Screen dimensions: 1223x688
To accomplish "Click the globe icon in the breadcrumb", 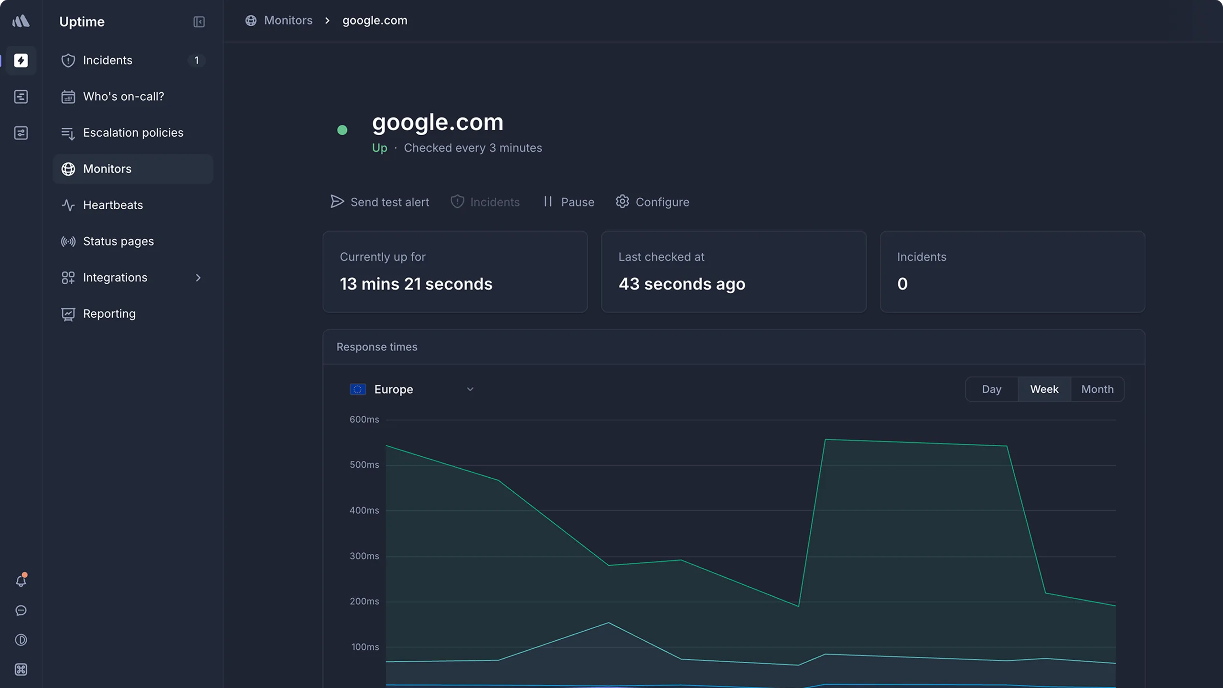I will [251, 21].
